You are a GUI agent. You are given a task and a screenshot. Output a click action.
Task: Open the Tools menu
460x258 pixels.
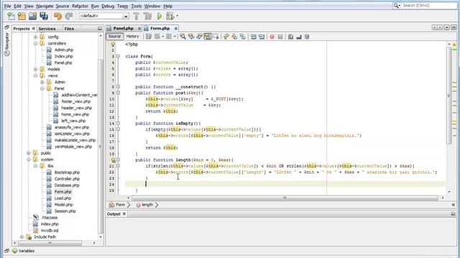click(136, 6)
